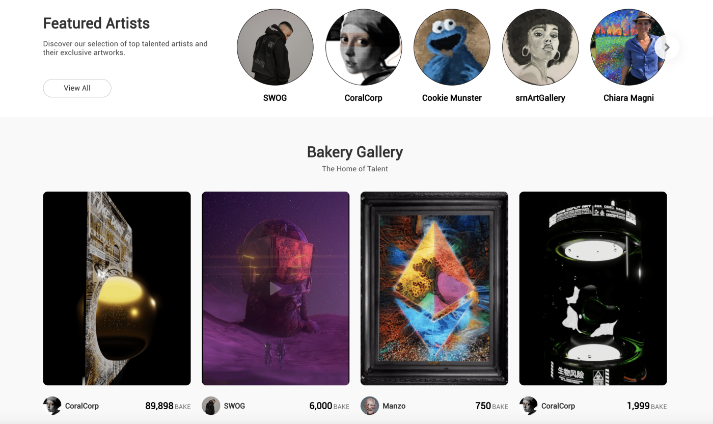Click the next arrow in Featured Artists carousel
The width and height of the screenshot is (713, 424).
pos(667,47)
